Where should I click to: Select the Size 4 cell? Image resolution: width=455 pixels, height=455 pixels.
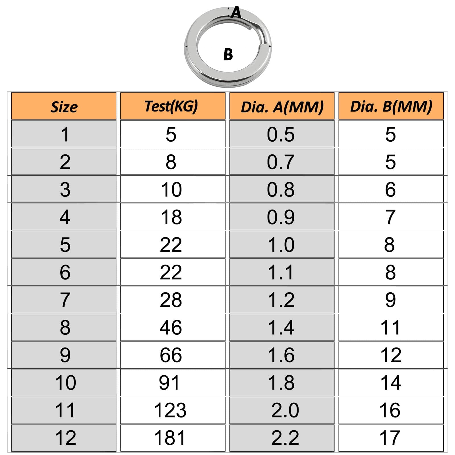click(64, 217)
